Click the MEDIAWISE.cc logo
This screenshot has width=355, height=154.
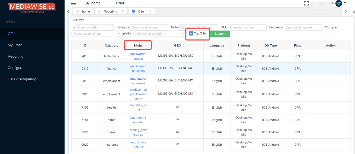32,7
